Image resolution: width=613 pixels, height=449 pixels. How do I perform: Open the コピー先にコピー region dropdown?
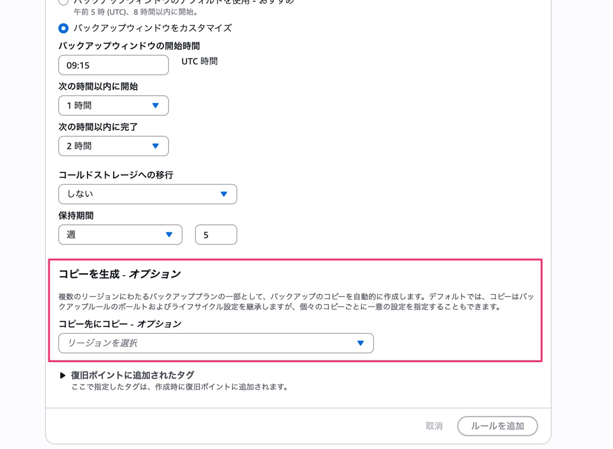pos(215,343)
